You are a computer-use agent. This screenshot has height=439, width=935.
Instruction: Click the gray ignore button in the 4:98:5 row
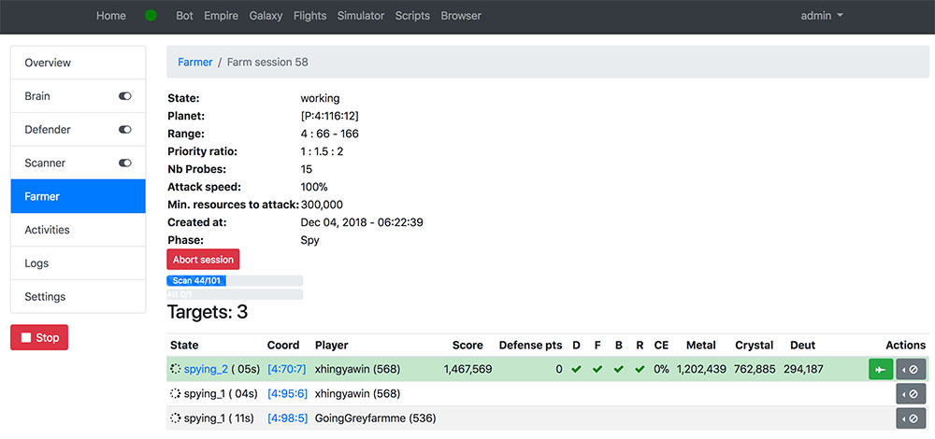(x=911, y=418)
